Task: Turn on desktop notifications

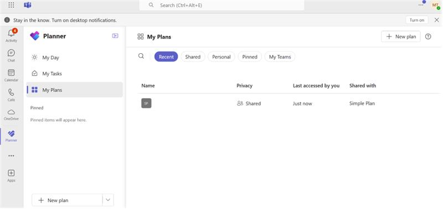Action: click(417, 20)
